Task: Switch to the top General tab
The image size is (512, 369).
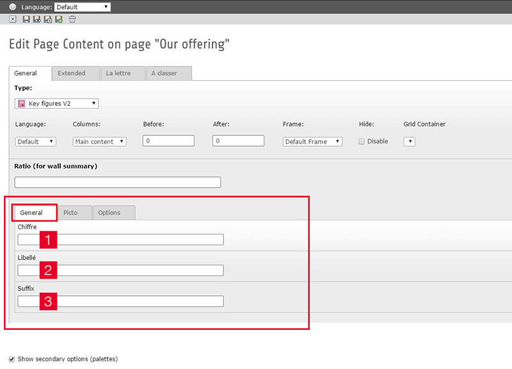Action: pos(30,73)
